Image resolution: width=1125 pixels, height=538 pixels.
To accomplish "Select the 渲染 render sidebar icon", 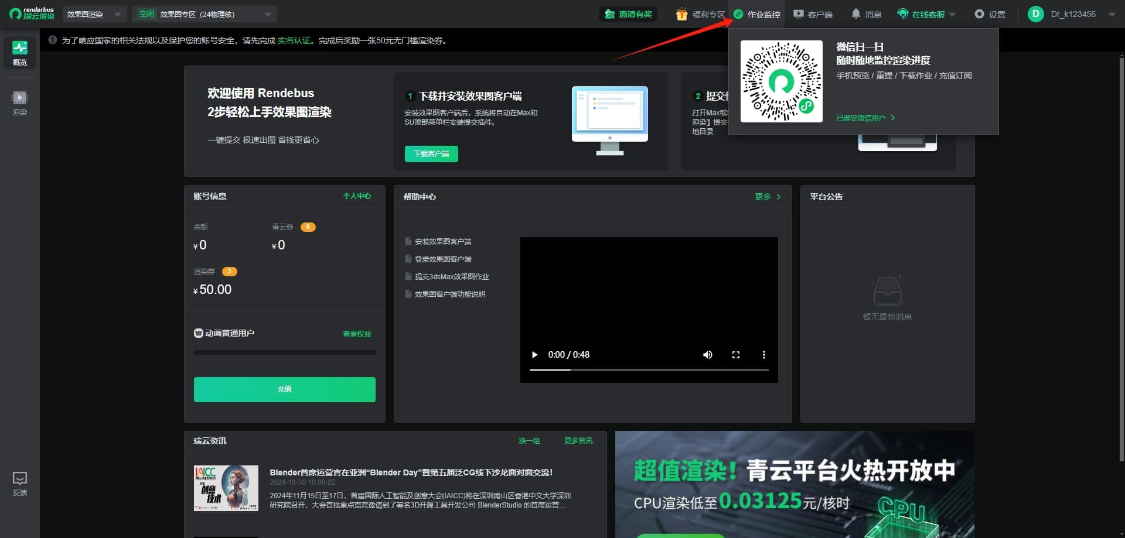I will (20, 103).
